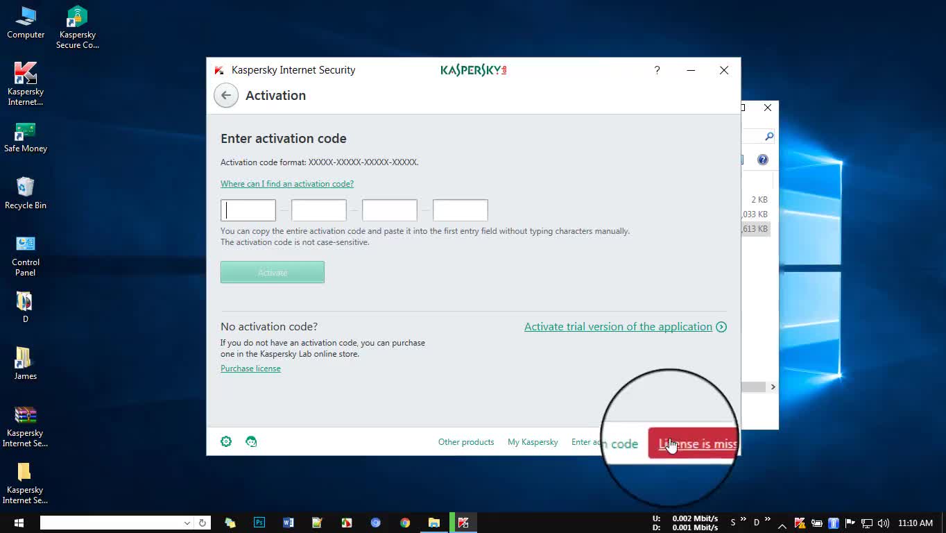Screen dimensions: 946x533
Task: Click fourth activation code field
Action: pos(461,210)
